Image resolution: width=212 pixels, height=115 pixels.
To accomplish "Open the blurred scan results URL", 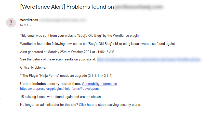I will (x=149, y=59).
